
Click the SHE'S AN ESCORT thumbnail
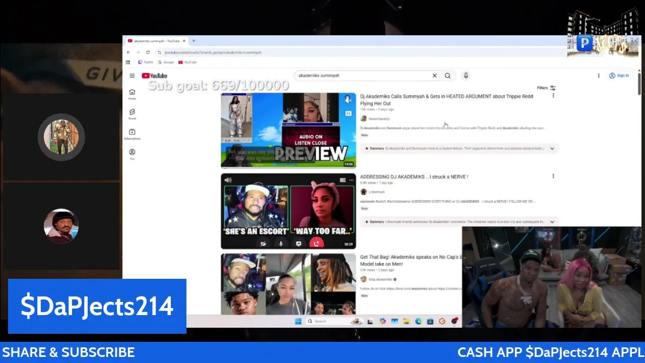(288, 211)
